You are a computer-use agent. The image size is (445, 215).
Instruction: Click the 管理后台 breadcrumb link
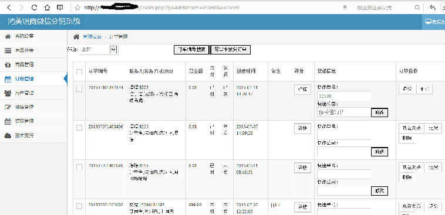tap(92, 36)
